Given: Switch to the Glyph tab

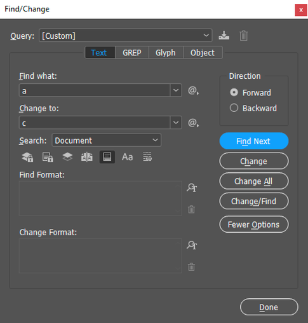Looking at the screenshot, I should coord(166,53).
